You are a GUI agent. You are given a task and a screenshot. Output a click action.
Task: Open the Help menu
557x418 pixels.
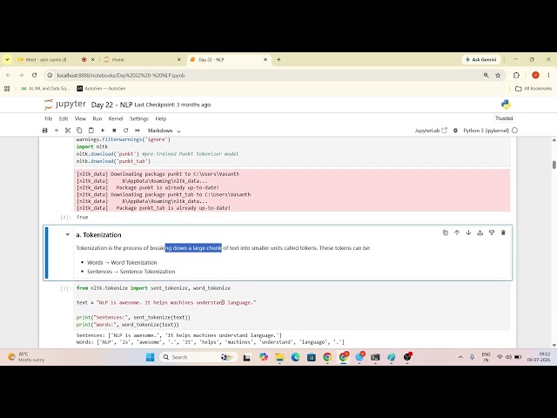tap(160, 118)
